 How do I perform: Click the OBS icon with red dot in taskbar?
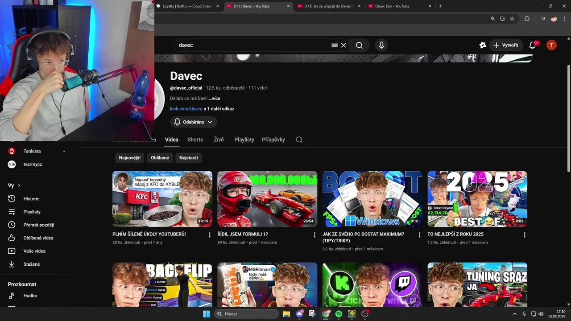point(365,314)
